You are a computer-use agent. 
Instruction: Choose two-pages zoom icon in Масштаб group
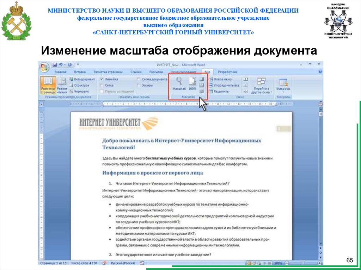pos(201,85)
